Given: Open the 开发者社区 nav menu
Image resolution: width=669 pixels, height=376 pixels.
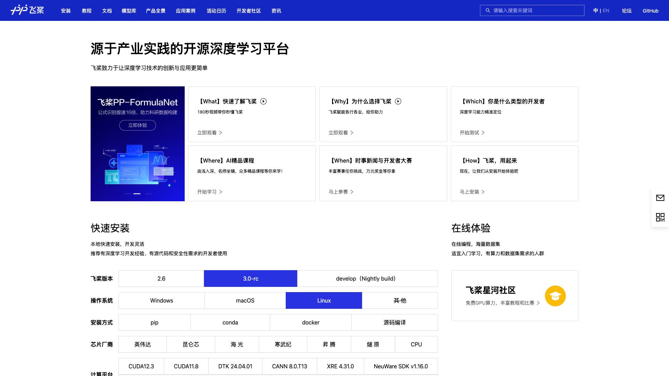Looking at the screenshot, I should tap(249, 11).
